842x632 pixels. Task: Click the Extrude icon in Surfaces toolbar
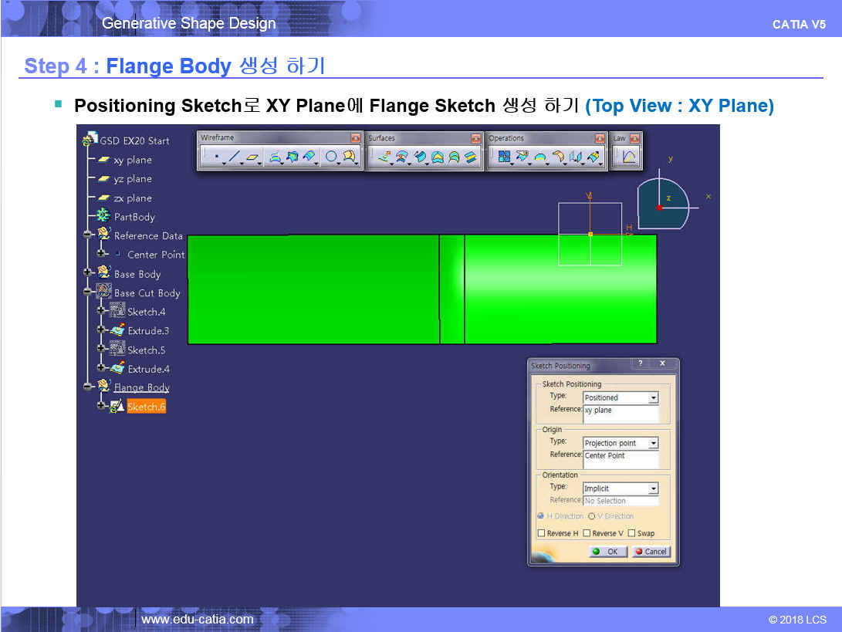pyautogui.click(x=384, y=157)
